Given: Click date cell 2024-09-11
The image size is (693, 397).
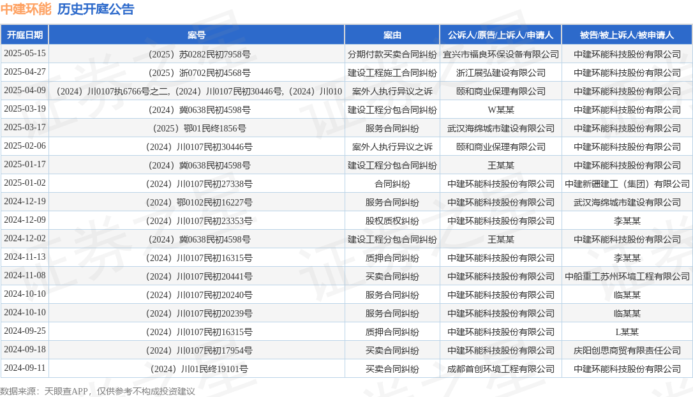Looking at the screenshot, I should (x=25, y=369).
